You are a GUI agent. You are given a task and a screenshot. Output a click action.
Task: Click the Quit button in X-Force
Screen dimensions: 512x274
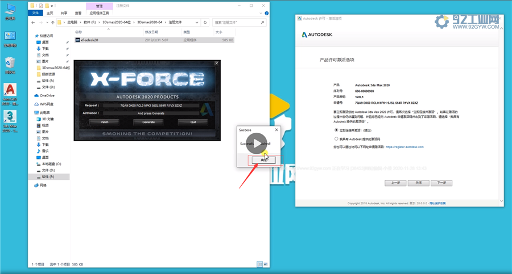[x=193, y=122]
